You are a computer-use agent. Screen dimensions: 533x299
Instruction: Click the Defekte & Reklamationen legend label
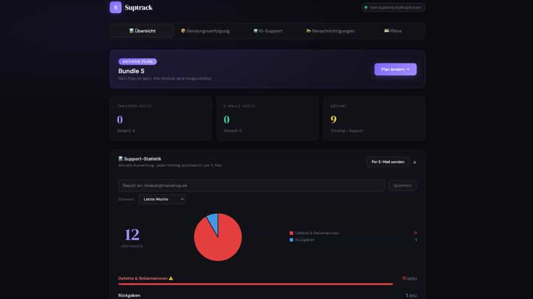[x=317, y=233]
